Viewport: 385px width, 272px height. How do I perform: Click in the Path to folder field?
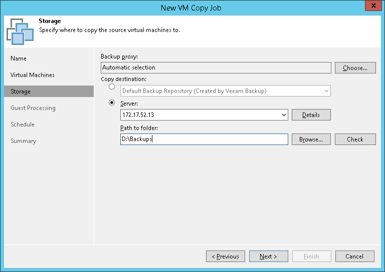click(x=204, y=139)
